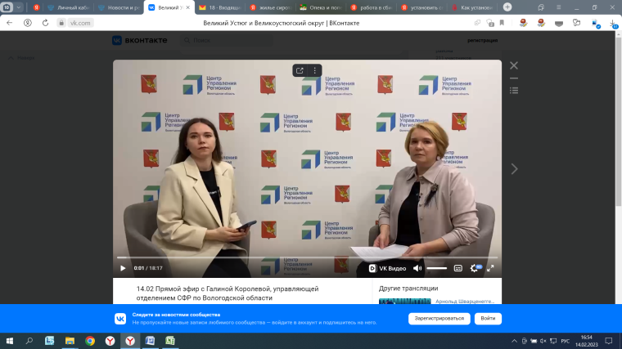Viewport: 622px width, 349px height.
Task: Open the browser hamburger menu
Action: coord(558,7)
